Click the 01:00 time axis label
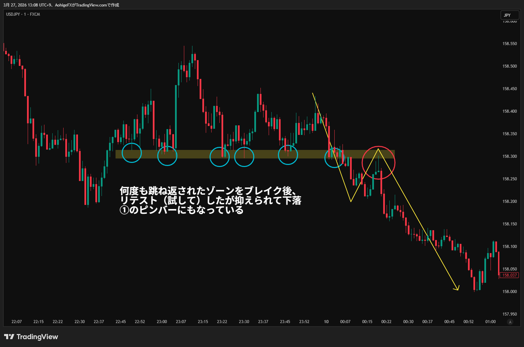The width and height of the screenshot is (524, 347). click(x=491, y=322)
